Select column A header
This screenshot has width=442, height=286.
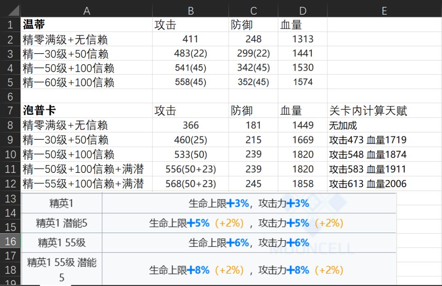coord(86,11)
